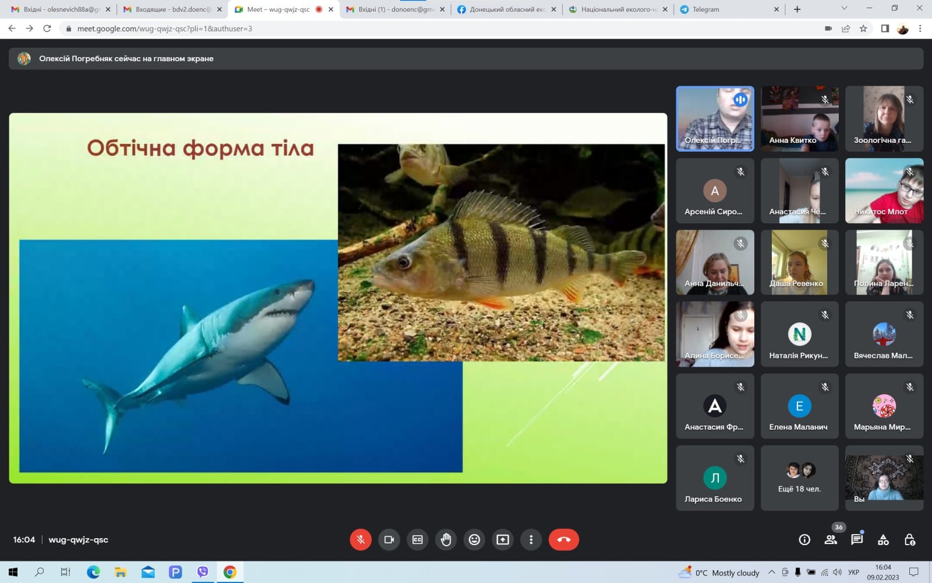The height and width of the screenshot is (583, 932).
Task: Leave the call with the red button
Action: point(563,540)
